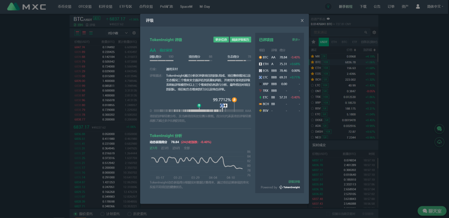The width and height of the screenshot is (449, 218).
Task: Select buy-orders-only order book view
Action: 91,33
